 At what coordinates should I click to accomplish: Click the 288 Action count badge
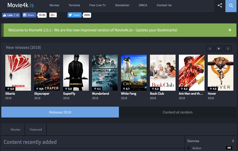(x=229, y=148)
